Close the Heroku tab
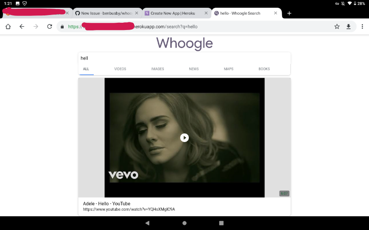The width and height of the screenshot is (369, 230). 206,13
